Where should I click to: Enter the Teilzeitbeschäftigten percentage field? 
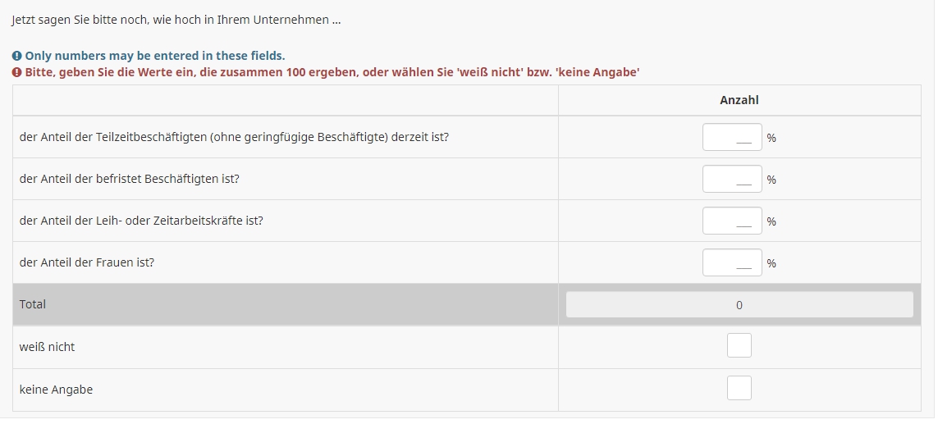click(x=731, y=137)
